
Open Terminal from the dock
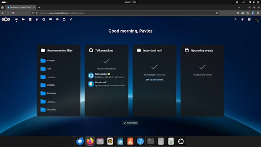tap(151, 141)
